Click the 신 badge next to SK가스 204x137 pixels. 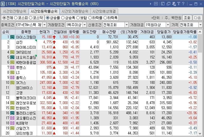coord(12,83)
